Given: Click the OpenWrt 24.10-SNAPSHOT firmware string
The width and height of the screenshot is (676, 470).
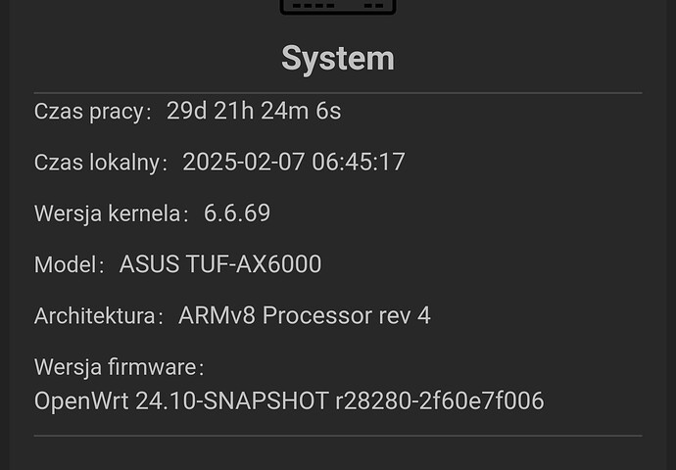Looking at the screenshot, I should tap(181, 401).
